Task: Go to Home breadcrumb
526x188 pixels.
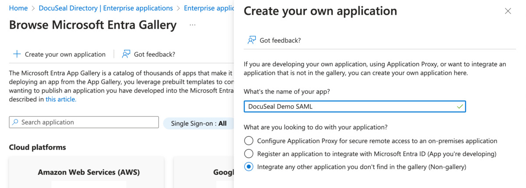Action: [18, 8]
